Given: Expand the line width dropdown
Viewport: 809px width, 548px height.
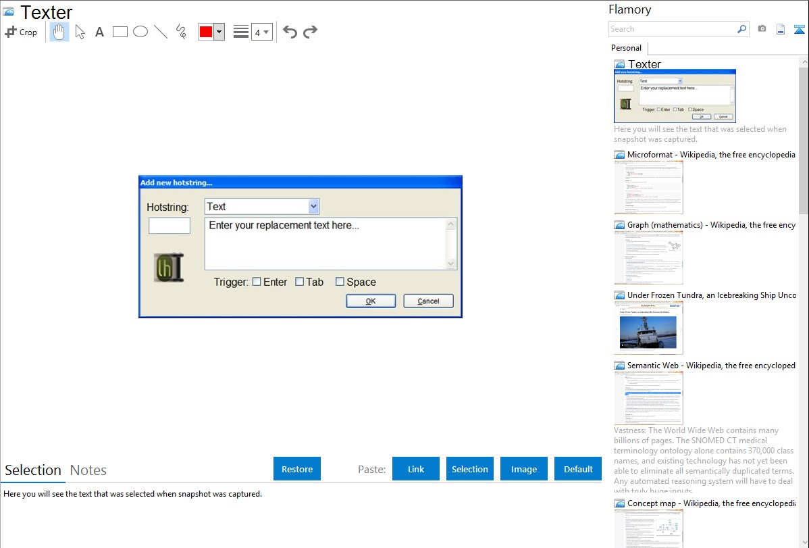Looking at the screenshot, I should (262, 32).
